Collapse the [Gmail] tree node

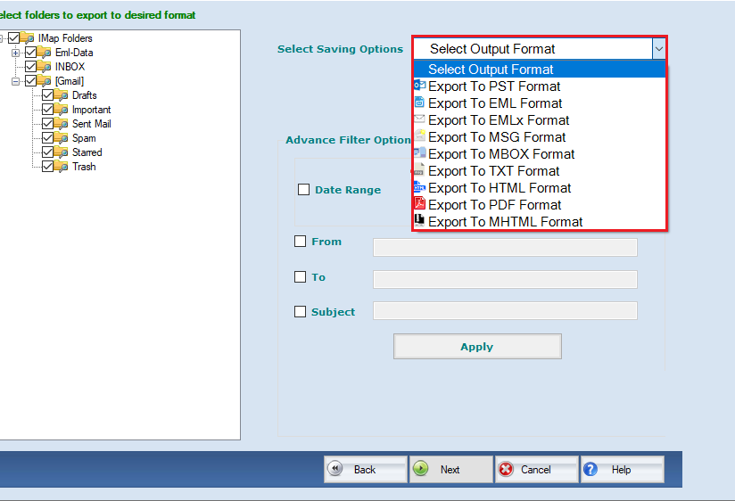[x=15, y=81]
